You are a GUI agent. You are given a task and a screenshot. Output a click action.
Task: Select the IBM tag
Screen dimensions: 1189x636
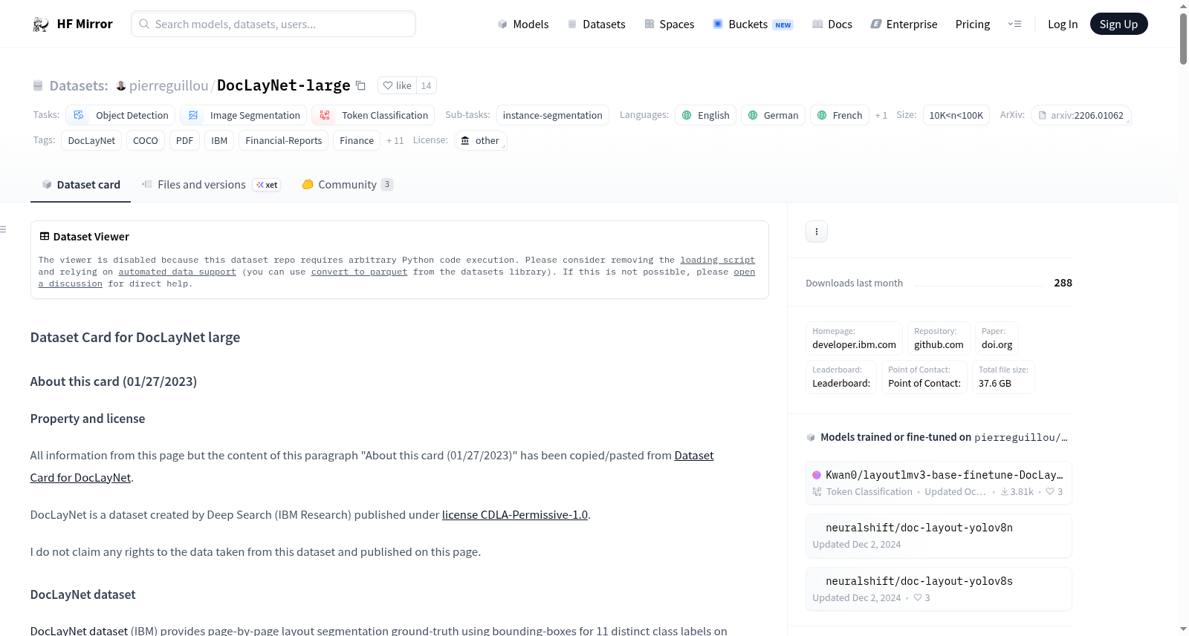coord(219,140)
